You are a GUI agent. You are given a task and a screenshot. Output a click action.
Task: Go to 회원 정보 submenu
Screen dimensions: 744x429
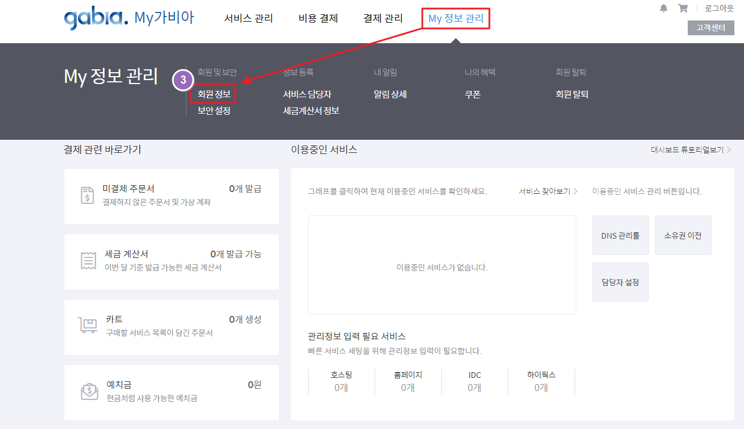coord(214,94)
